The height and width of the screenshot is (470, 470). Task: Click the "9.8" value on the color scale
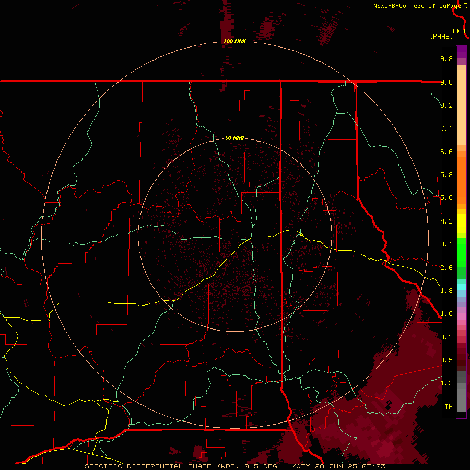[446, 58]
